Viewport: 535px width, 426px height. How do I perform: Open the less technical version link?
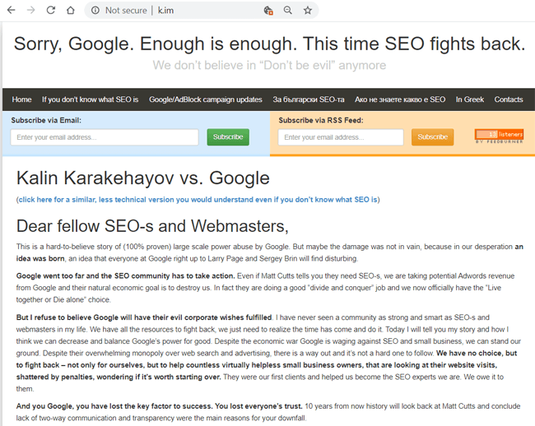(198, 200)
